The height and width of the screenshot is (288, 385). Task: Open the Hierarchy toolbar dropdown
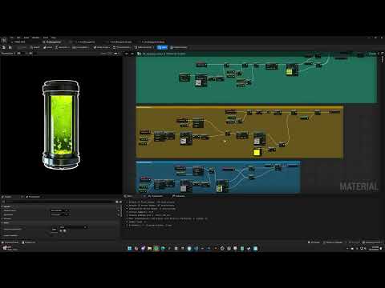[x=62, y=47]
